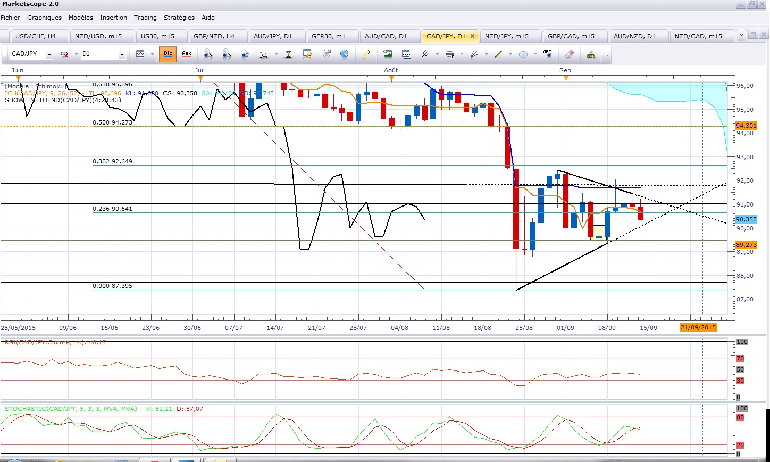Select the ABC text label tool
Image resolution: width=770 pixels, height=462 pixels.
(x=547, y=54)
